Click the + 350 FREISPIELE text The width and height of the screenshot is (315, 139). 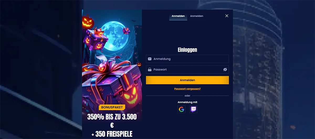pos(112,134)
